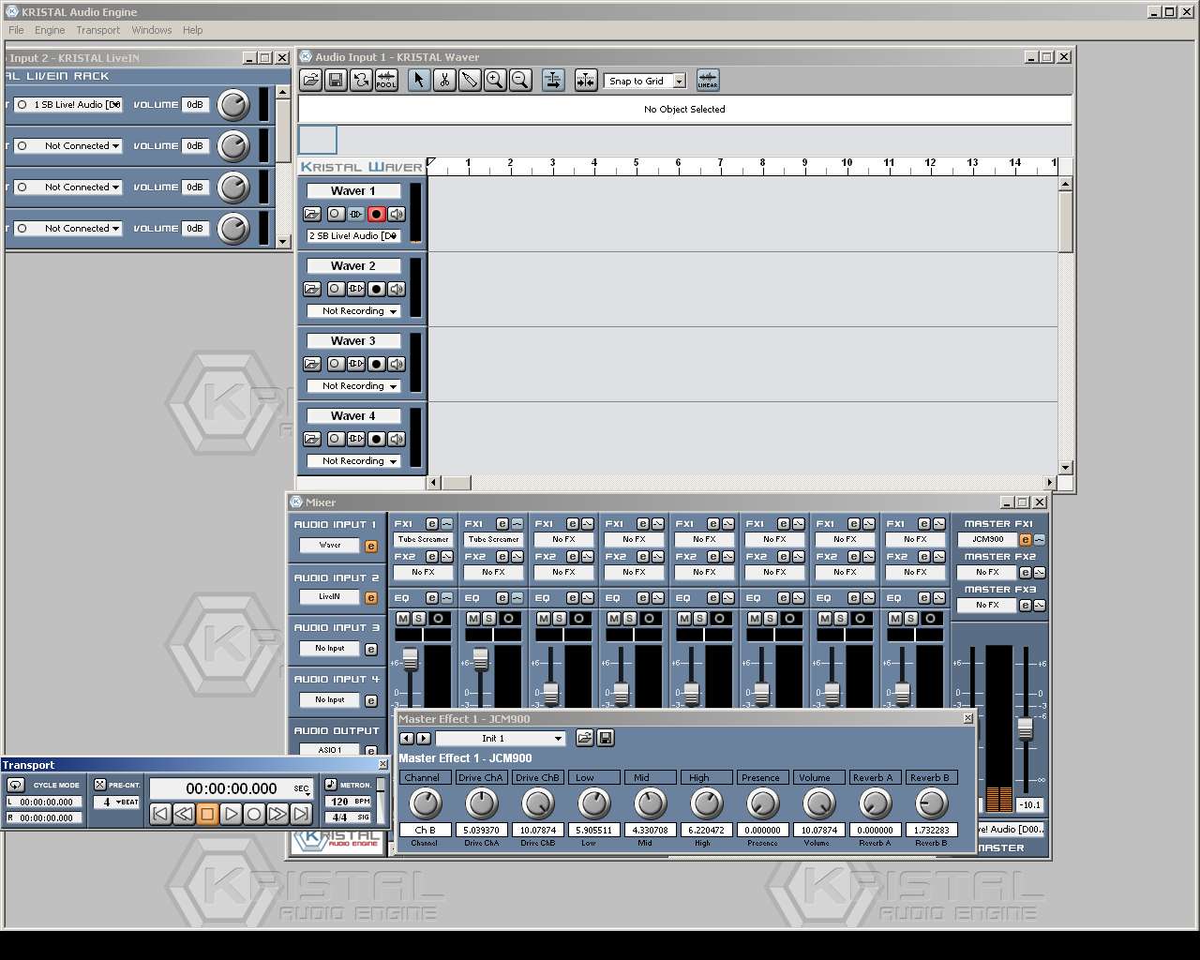Toggle the autoscroll cursor-follow icon
1200x960 pixels.
tap(553, 81)
